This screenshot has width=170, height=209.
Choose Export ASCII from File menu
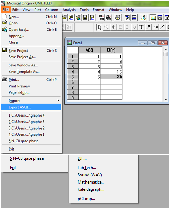[31, 107]
